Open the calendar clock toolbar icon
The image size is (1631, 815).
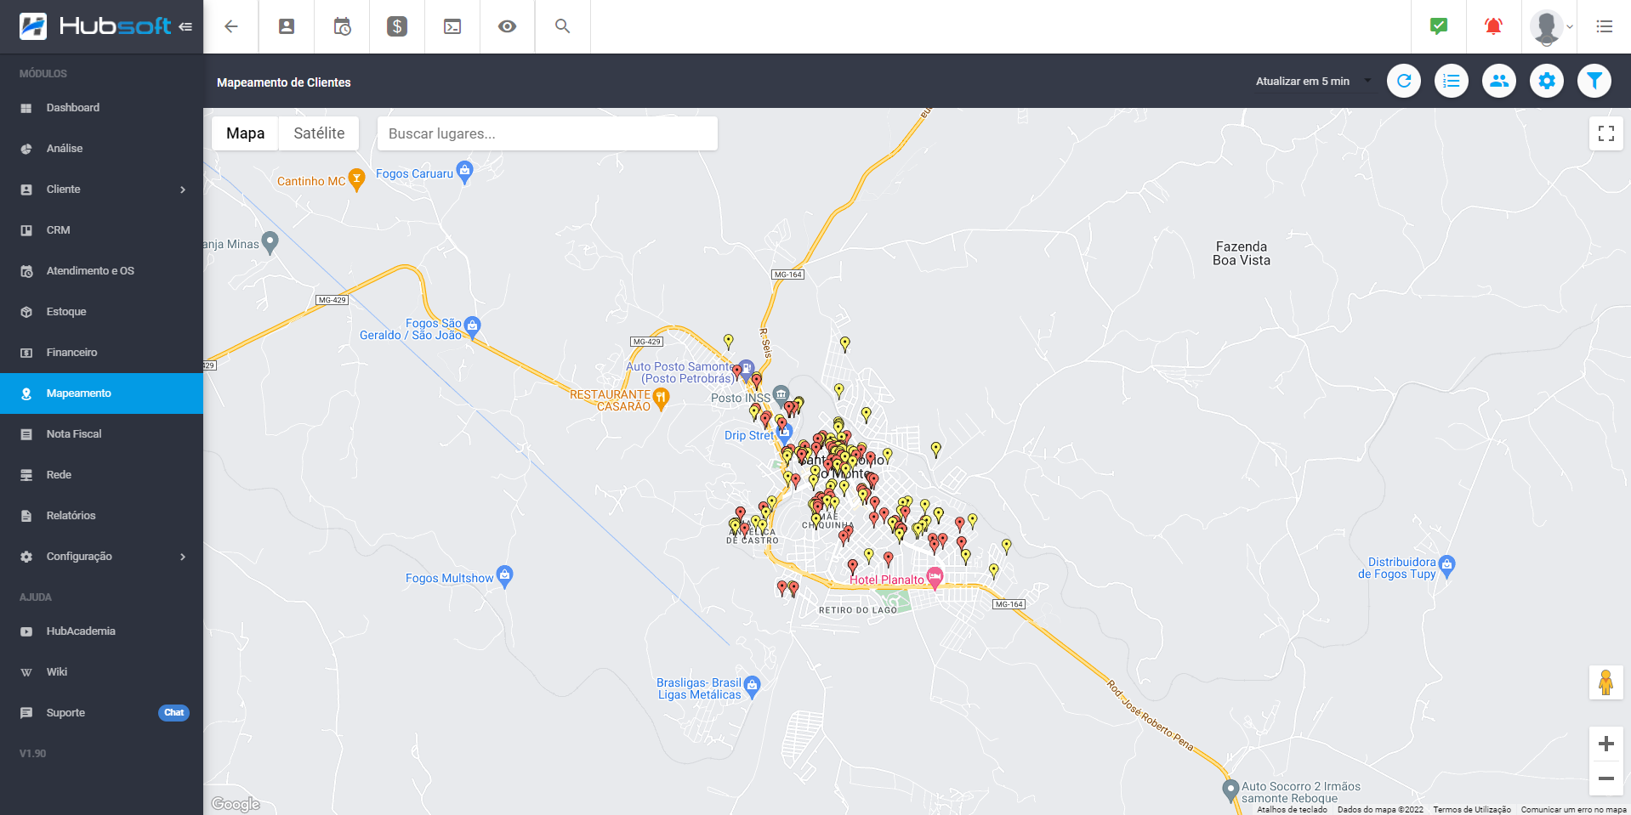coord(342,26)
